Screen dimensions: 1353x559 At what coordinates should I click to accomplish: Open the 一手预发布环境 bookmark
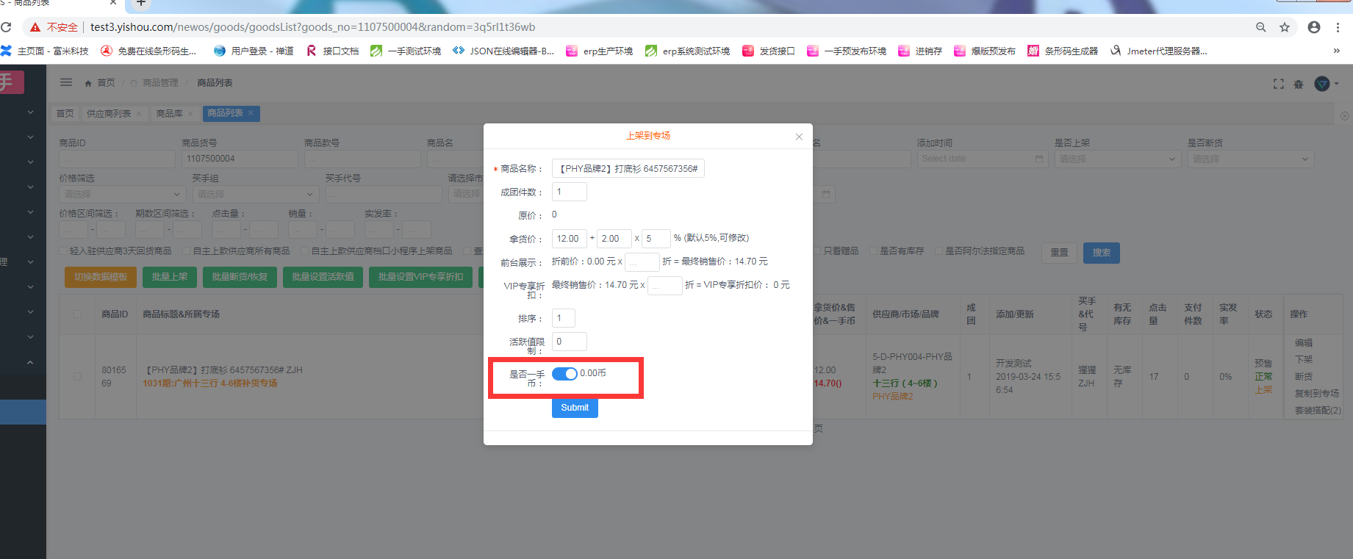pyautogui.click(x=847, y=51)
